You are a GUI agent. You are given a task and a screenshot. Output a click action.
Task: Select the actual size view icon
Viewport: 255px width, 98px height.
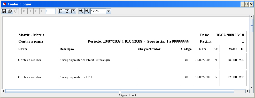click(x=61, y=11)
